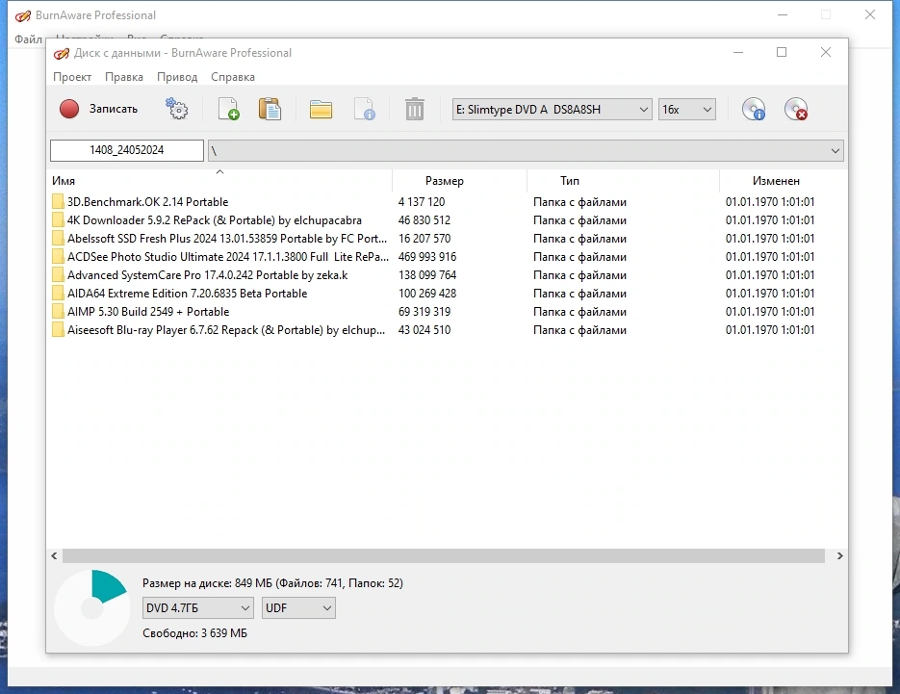This screenshot has height=694, width=900.
Task: Show disc information icon
Action: [x=753, y=109]
